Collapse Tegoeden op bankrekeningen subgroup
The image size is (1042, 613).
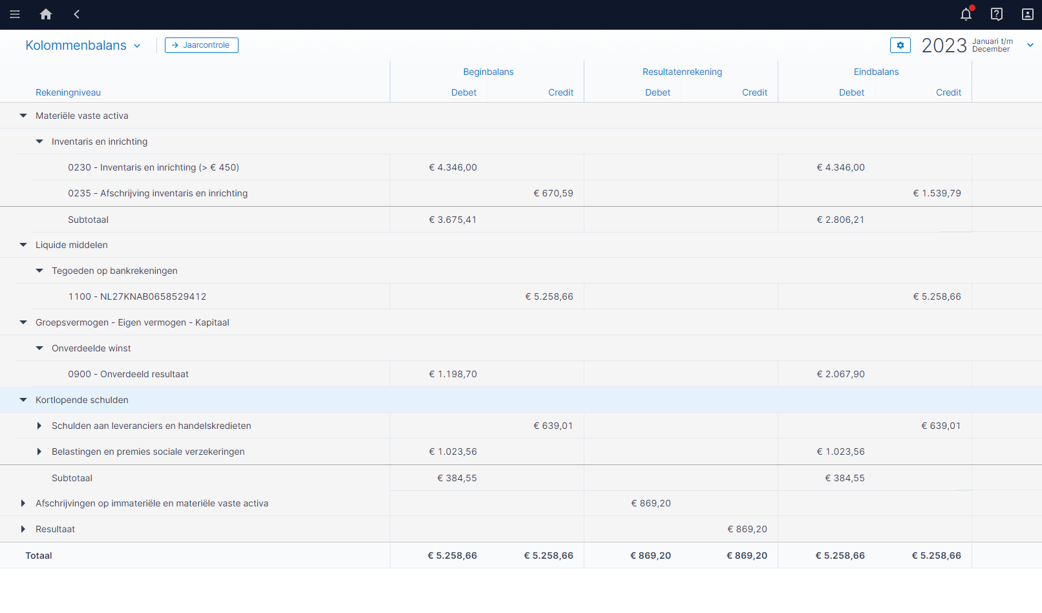coord(39,271)
